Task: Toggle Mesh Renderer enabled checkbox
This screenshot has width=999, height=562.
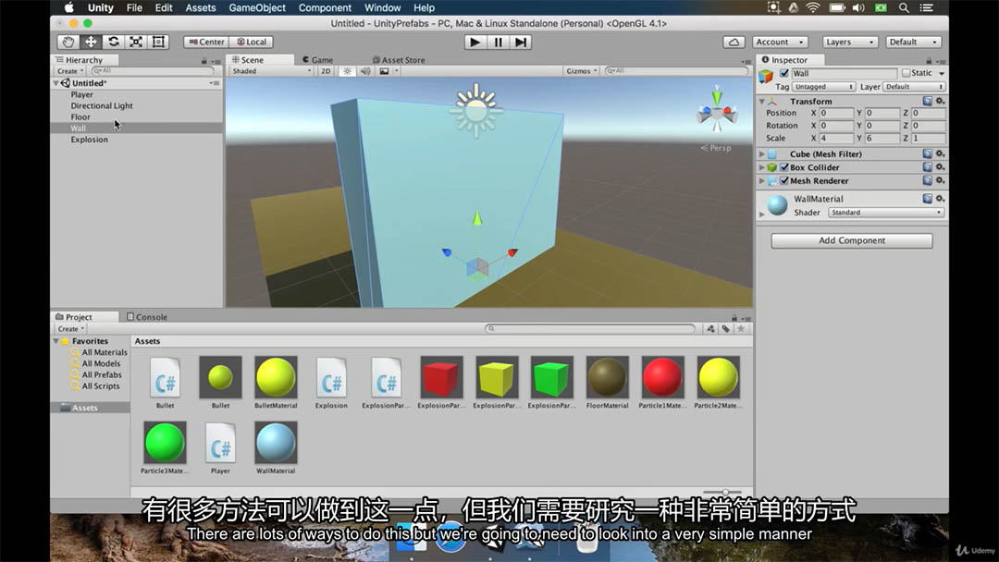Action: point(784,181)
